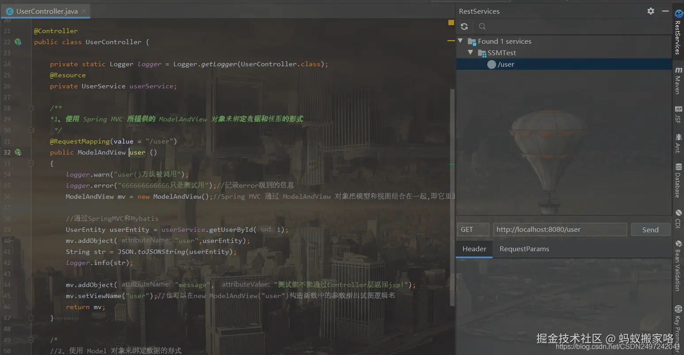Click the getUserById method call
Screen dimensions: 684x355
pos(231,230)
